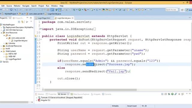This screenshot has height=108, width=192.
Task: Toggle the highlighted Block Selection Mode icon
Action: 52,10
